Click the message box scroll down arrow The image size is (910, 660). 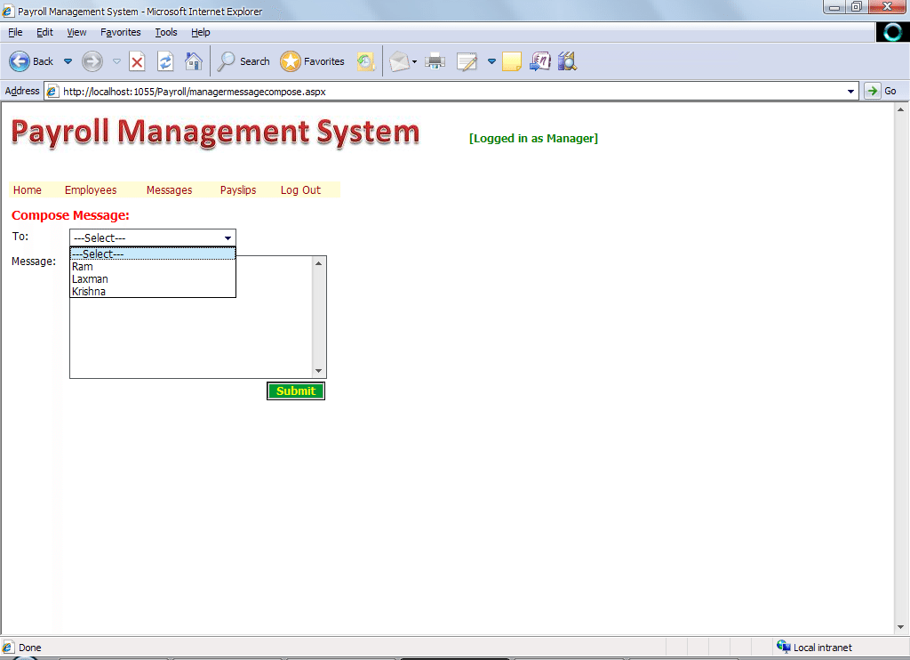coord(319,371)
